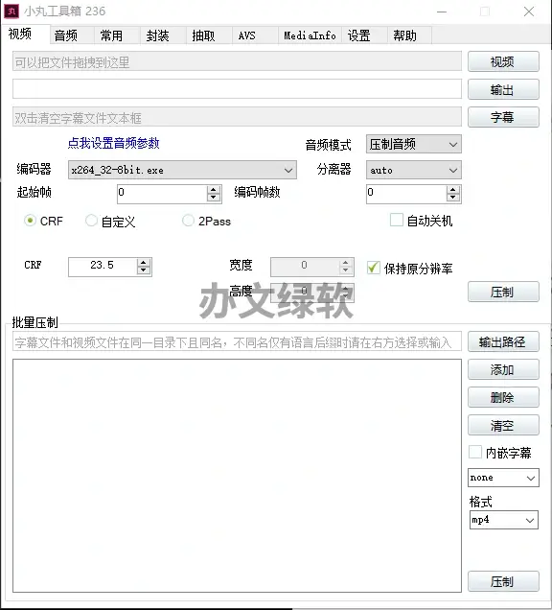Open the MediaInfo tab

point(310,35)
